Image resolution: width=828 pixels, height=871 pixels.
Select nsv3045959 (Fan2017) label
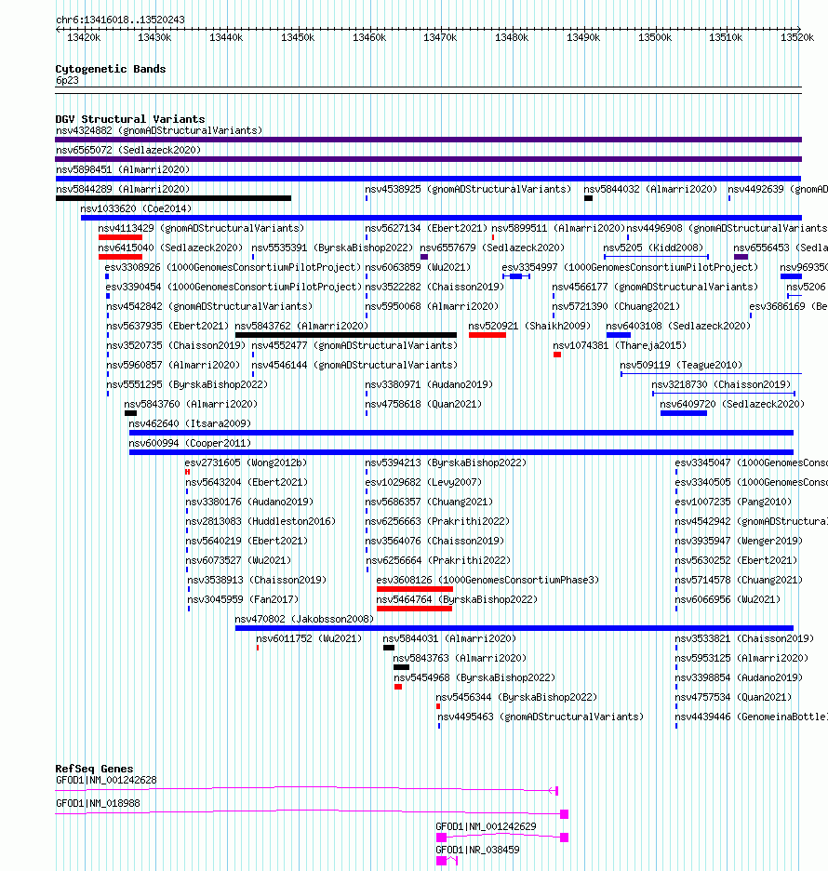[243, 600]
